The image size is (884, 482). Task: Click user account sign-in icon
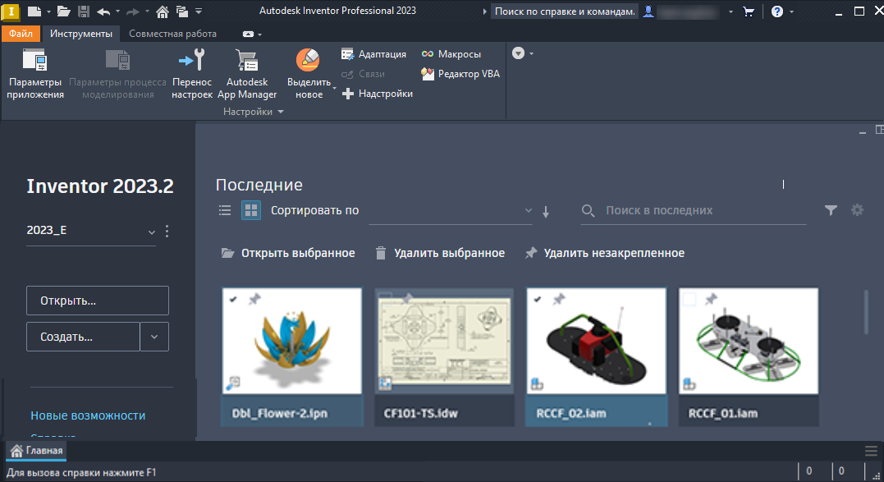coord(648,11)
